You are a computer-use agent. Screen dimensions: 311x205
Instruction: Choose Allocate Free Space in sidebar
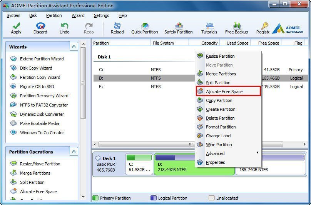[33, 192]
